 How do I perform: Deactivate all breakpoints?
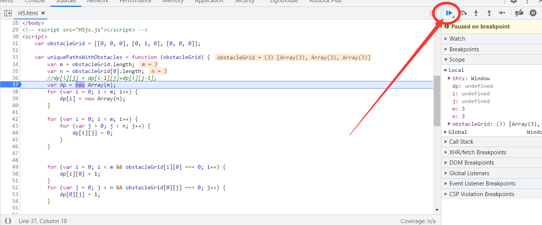coord(519,13)
